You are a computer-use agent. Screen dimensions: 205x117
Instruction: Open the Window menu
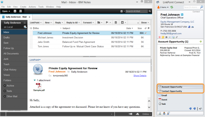pyautogui.click(x=50, y=7)
